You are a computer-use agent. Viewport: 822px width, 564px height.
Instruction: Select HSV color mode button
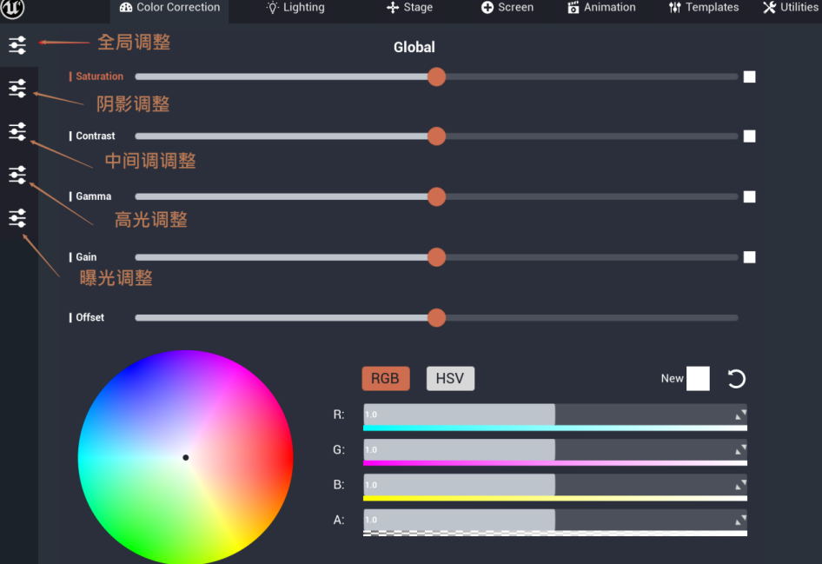point(450,378)
